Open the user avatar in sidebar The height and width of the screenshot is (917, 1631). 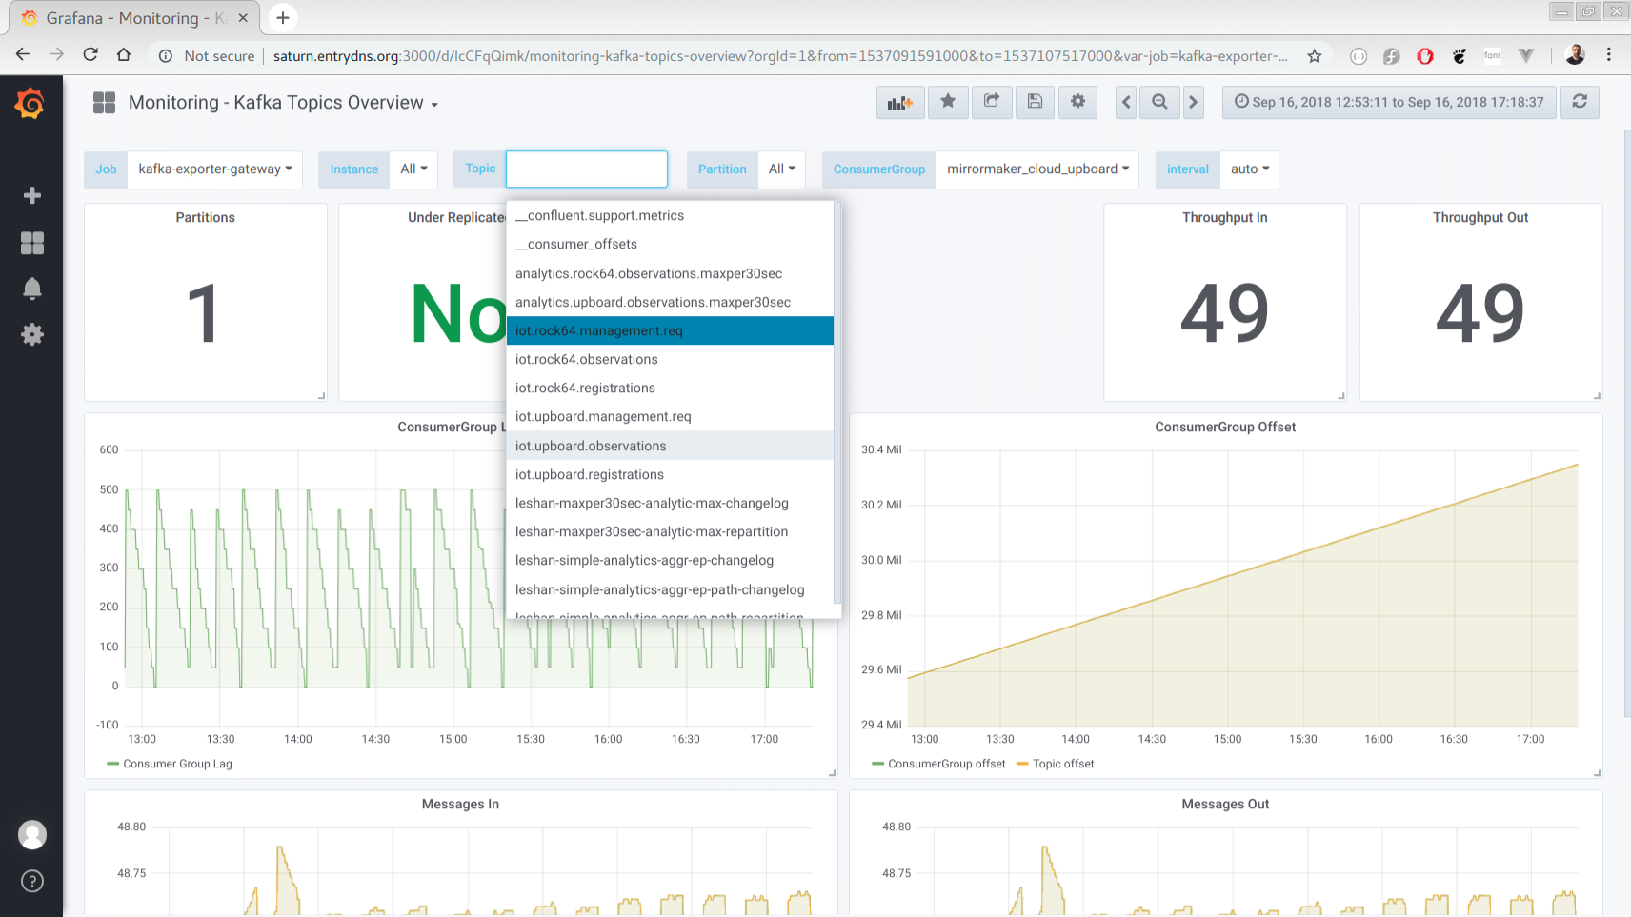point(32,835)
